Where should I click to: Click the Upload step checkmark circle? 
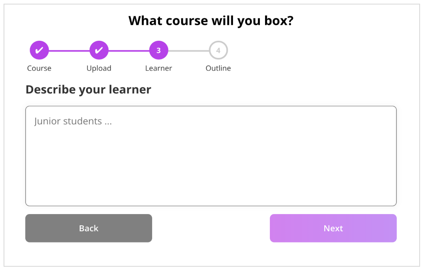(99, 50)
